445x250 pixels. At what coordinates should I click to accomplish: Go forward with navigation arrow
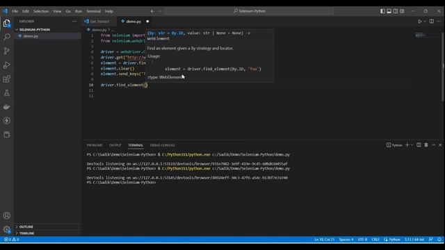[159, 11]
